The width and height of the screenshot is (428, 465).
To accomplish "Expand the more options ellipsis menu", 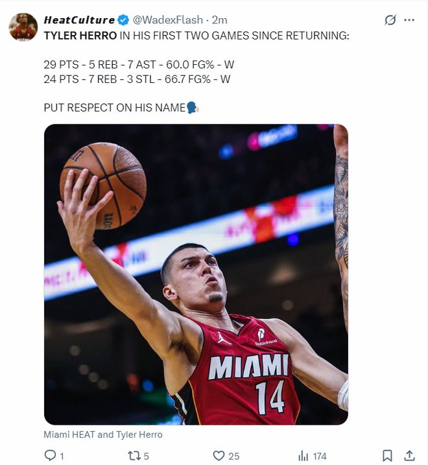I will (409, 20).
